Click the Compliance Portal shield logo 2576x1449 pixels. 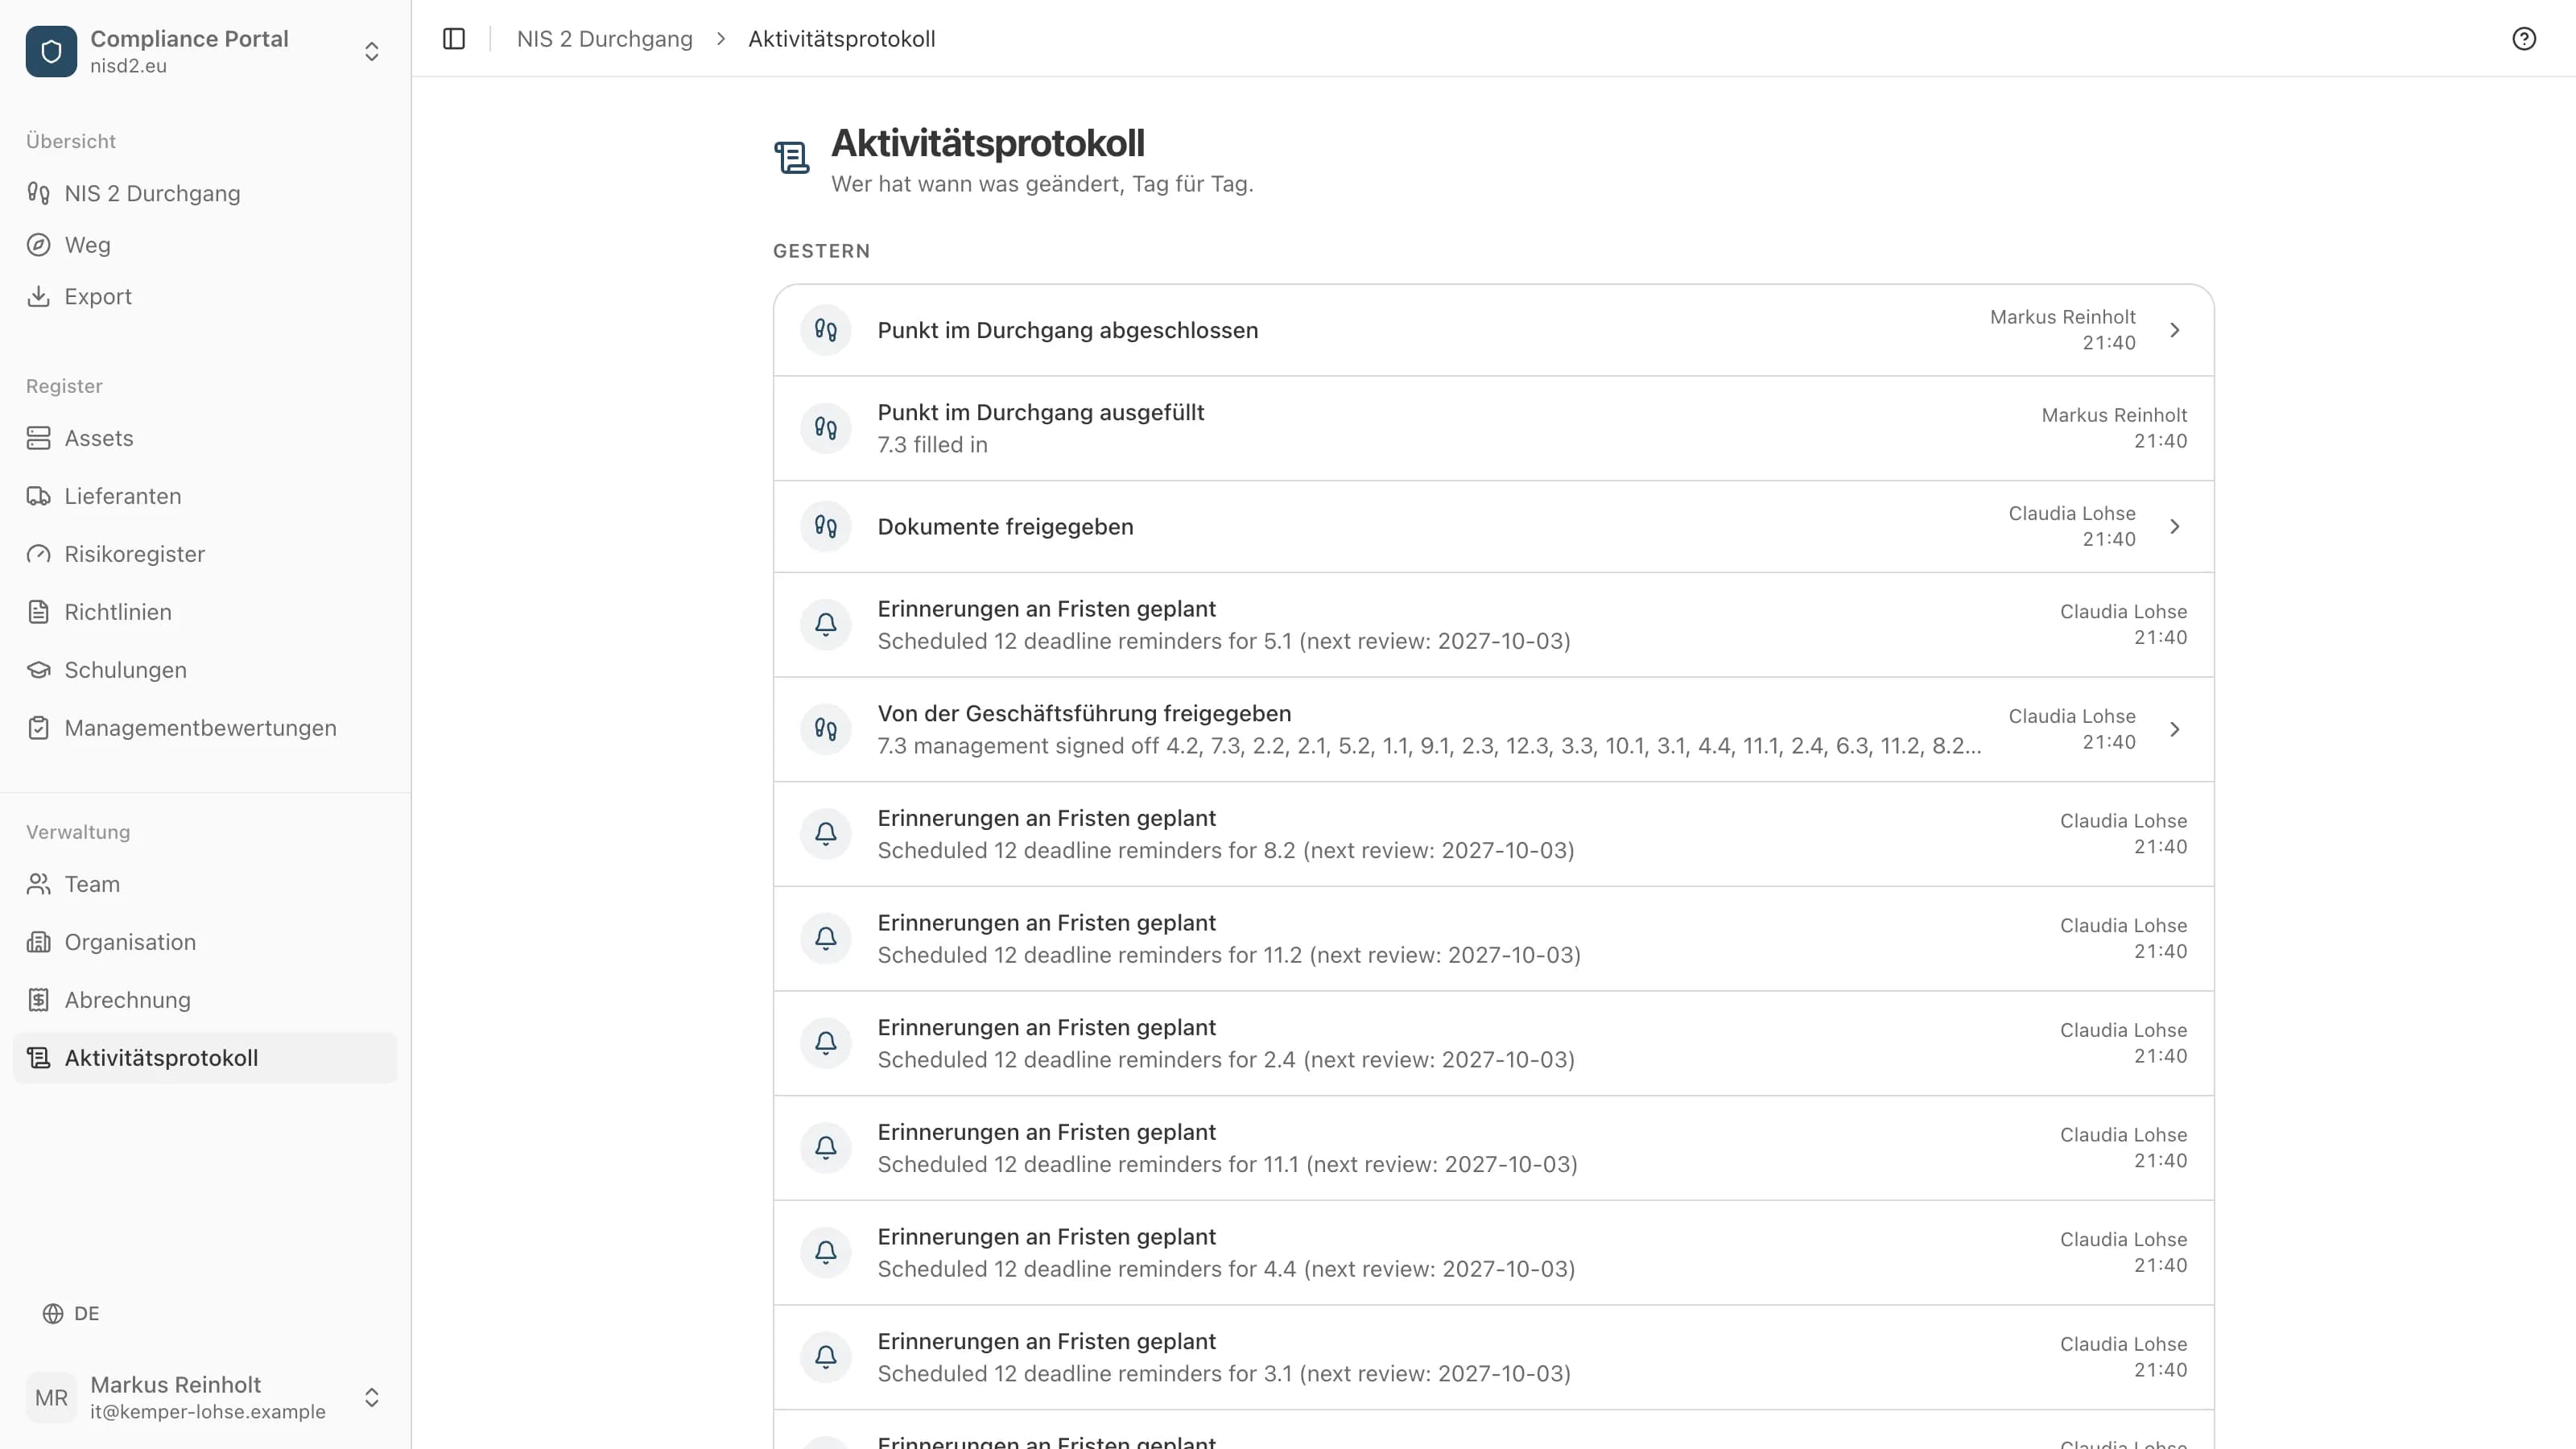tap(51, 51)
